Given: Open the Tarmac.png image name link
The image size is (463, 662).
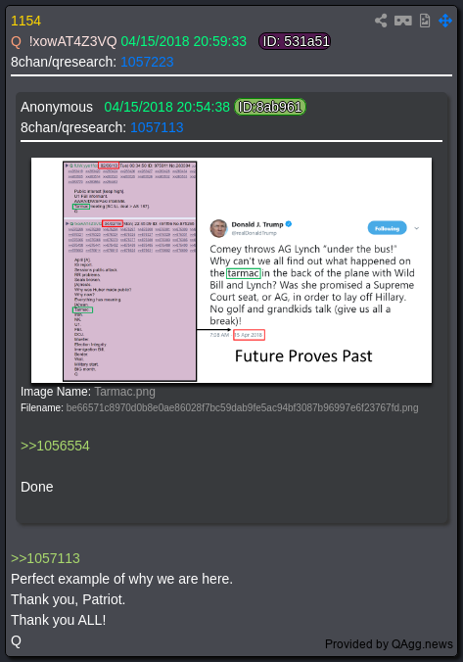Looking at the screenshot, I should coord(125,392).
